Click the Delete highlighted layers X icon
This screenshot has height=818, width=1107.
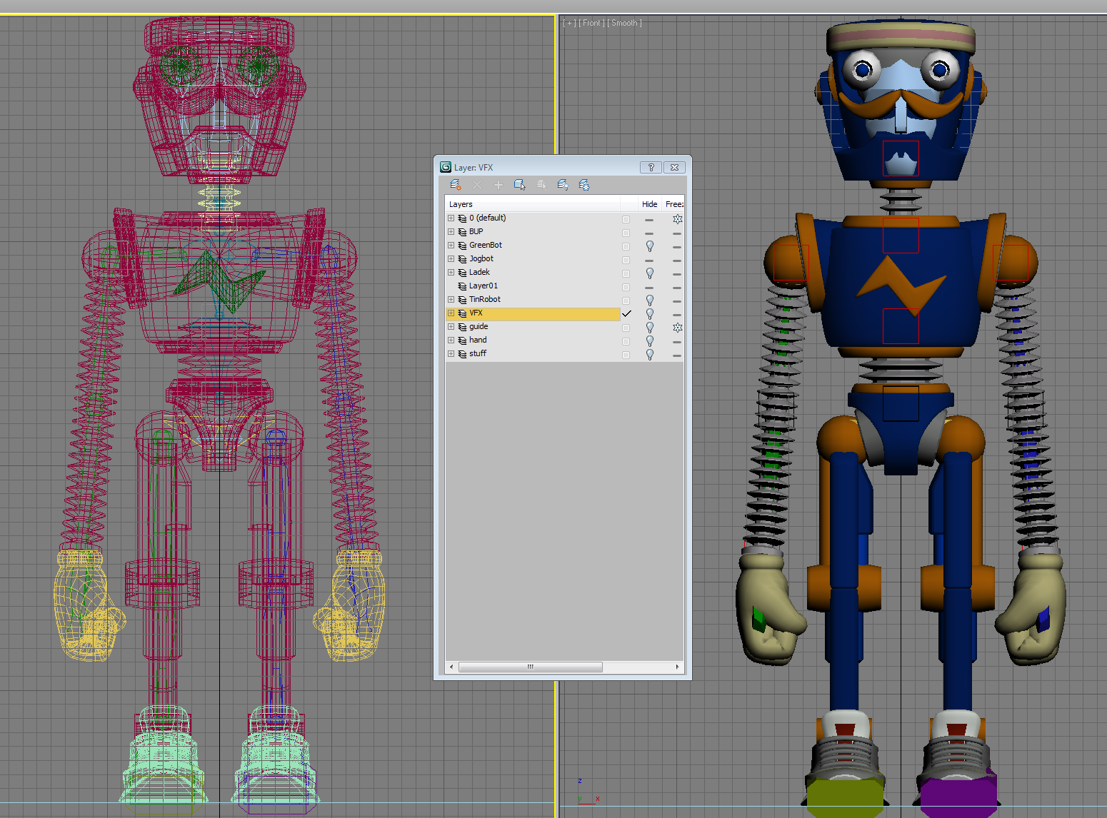[477, 186]
